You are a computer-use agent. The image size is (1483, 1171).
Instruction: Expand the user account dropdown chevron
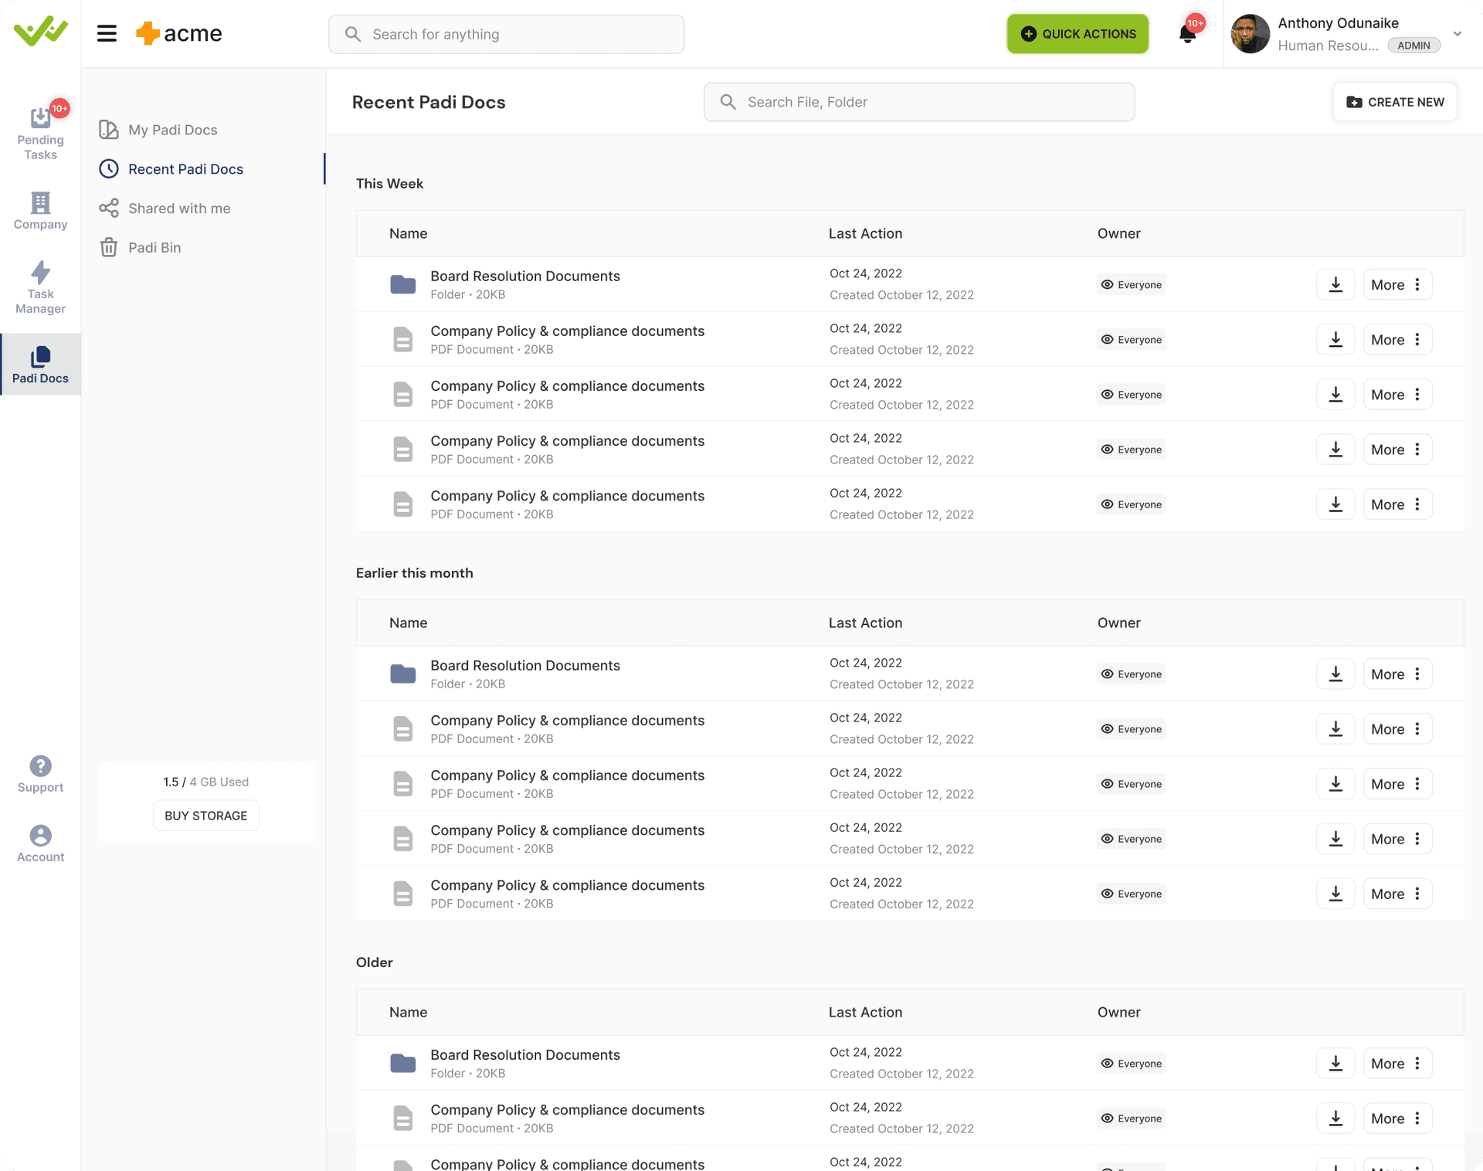coord(1458,34)
